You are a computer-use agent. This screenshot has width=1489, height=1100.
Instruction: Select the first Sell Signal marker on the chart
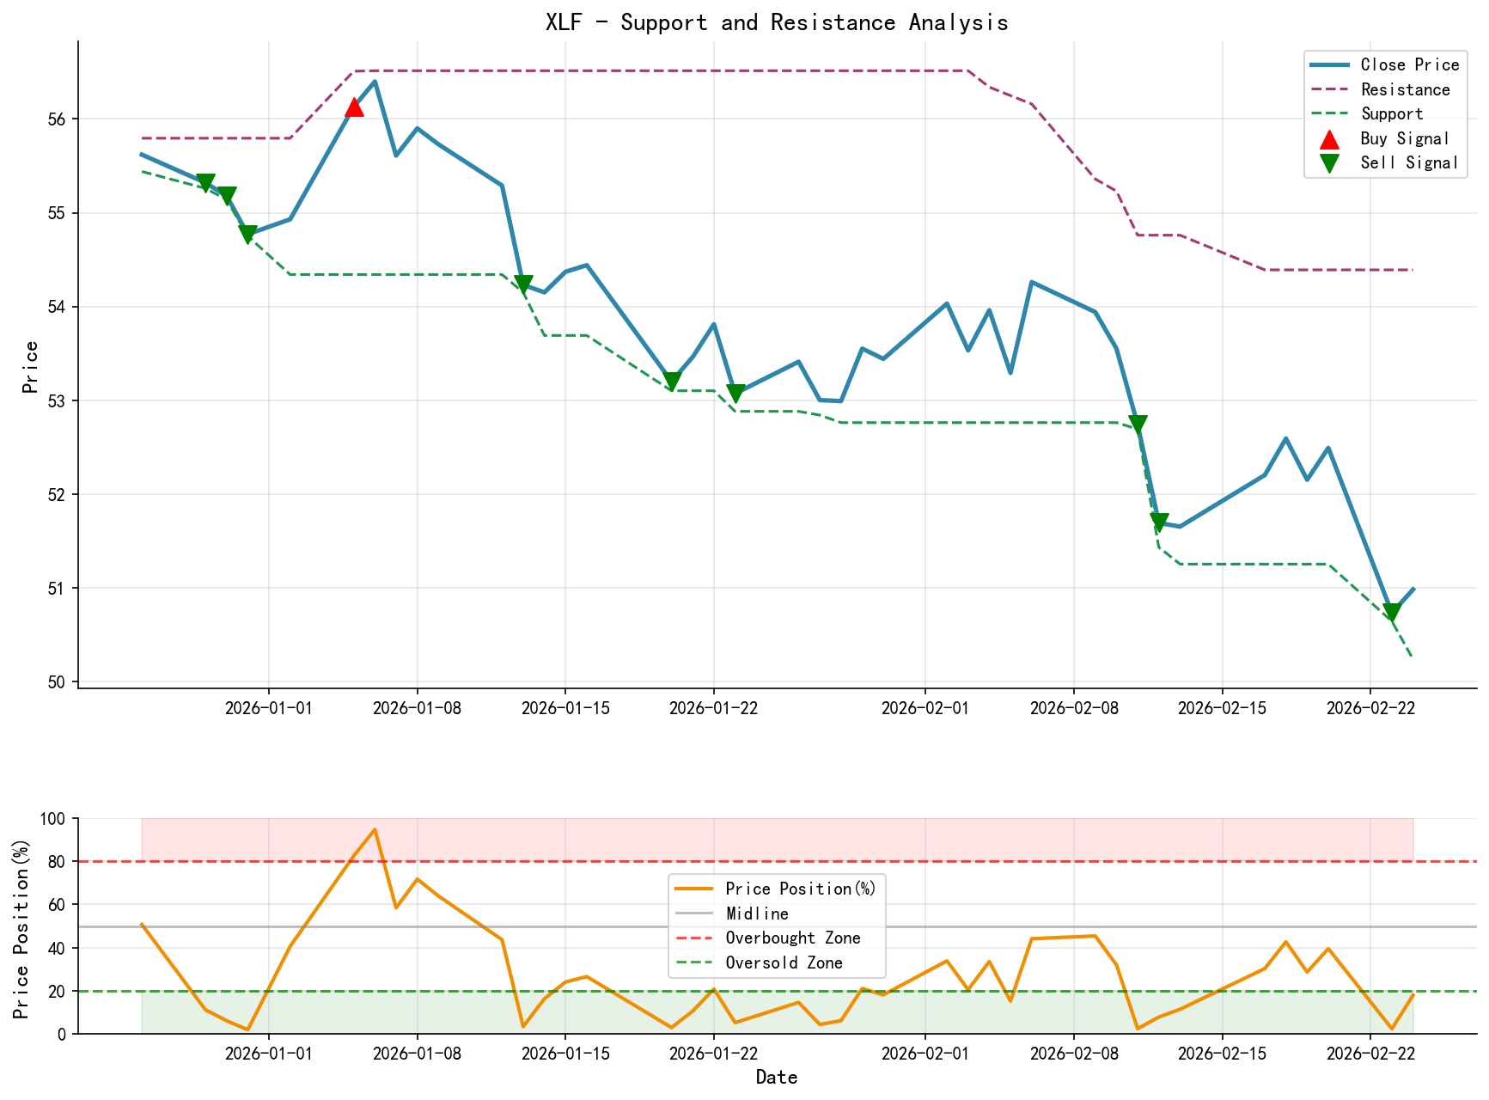pos(208,180)
